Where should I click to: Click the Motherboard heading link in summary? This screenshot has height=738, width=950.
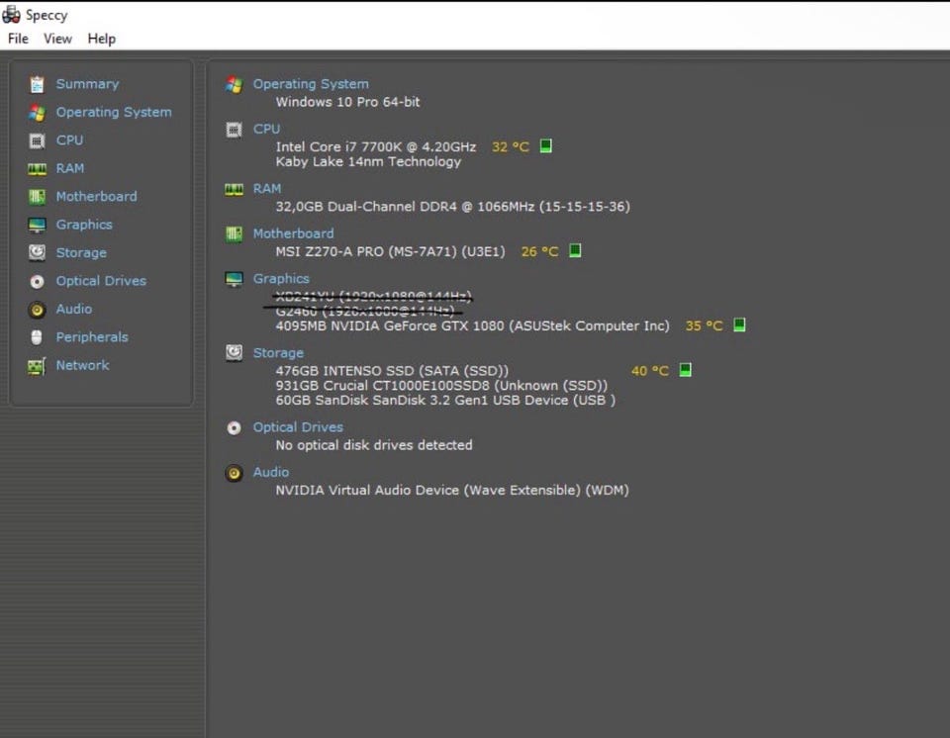pos(293,233)
